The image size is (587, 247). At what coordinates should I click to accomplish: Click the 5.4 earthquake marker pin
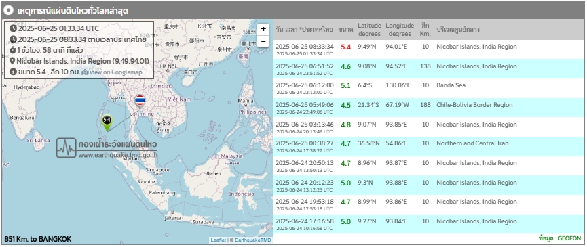click(107, 123)
